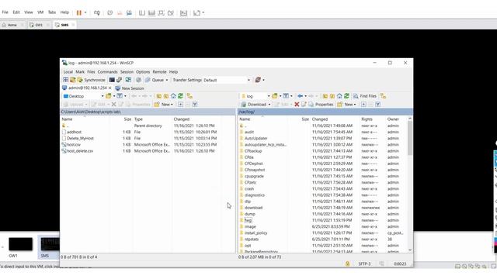Click the local panel directory tree icon
This screenshot has height=279, width=497.
[x=189, y=96]
